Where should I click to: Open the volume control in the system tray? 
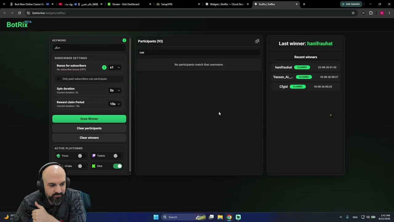click(368, 217)
